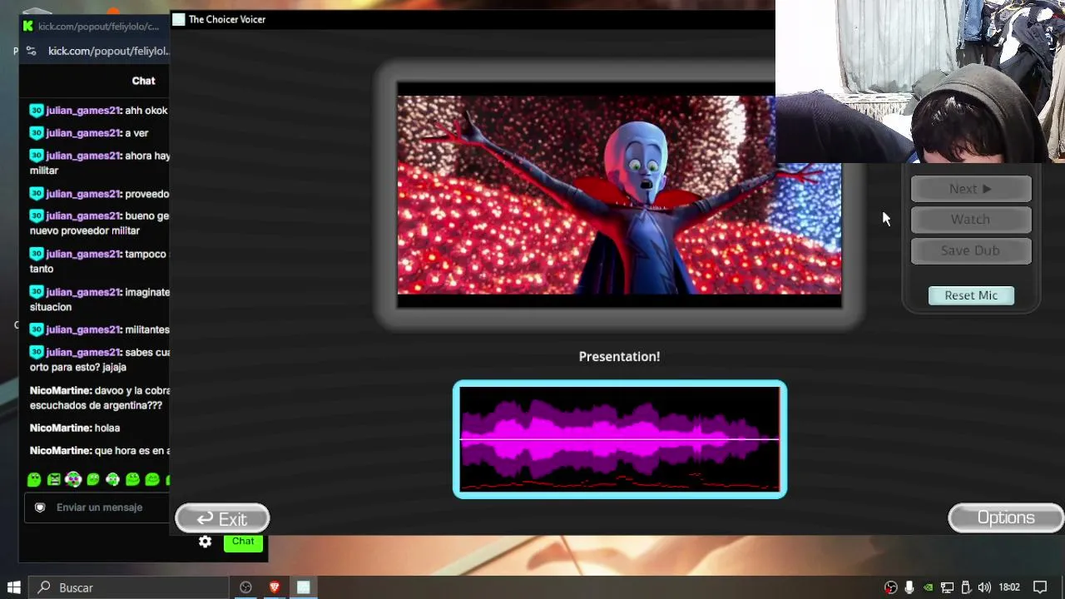Open the Windows Start menu

[14, 587]
